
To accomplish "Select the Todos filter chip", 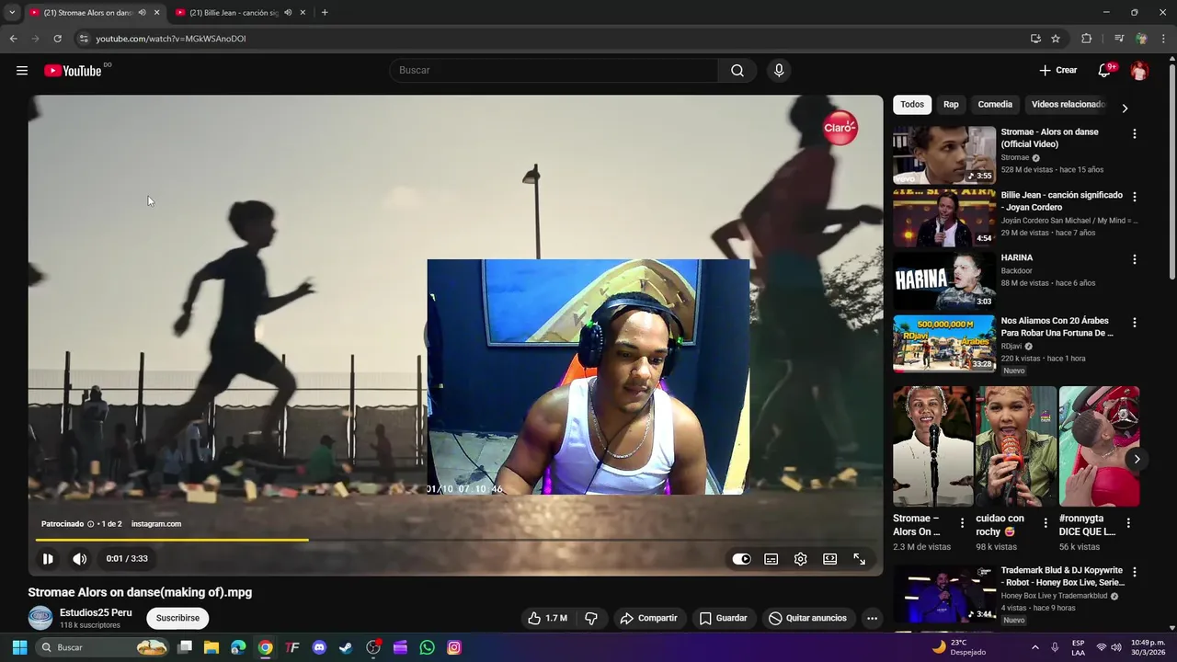I will click(x=912, y=105).
